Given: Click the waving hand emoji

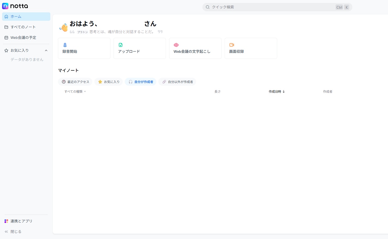Looking at the screenshot, I should coord(64,27).
